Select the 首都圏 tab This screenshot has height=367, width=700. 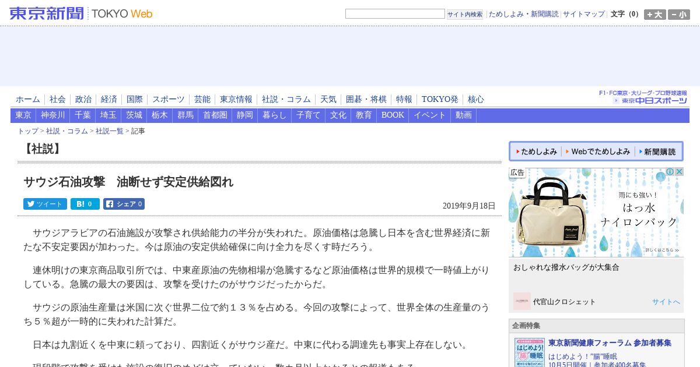click(x=215, y=115)
